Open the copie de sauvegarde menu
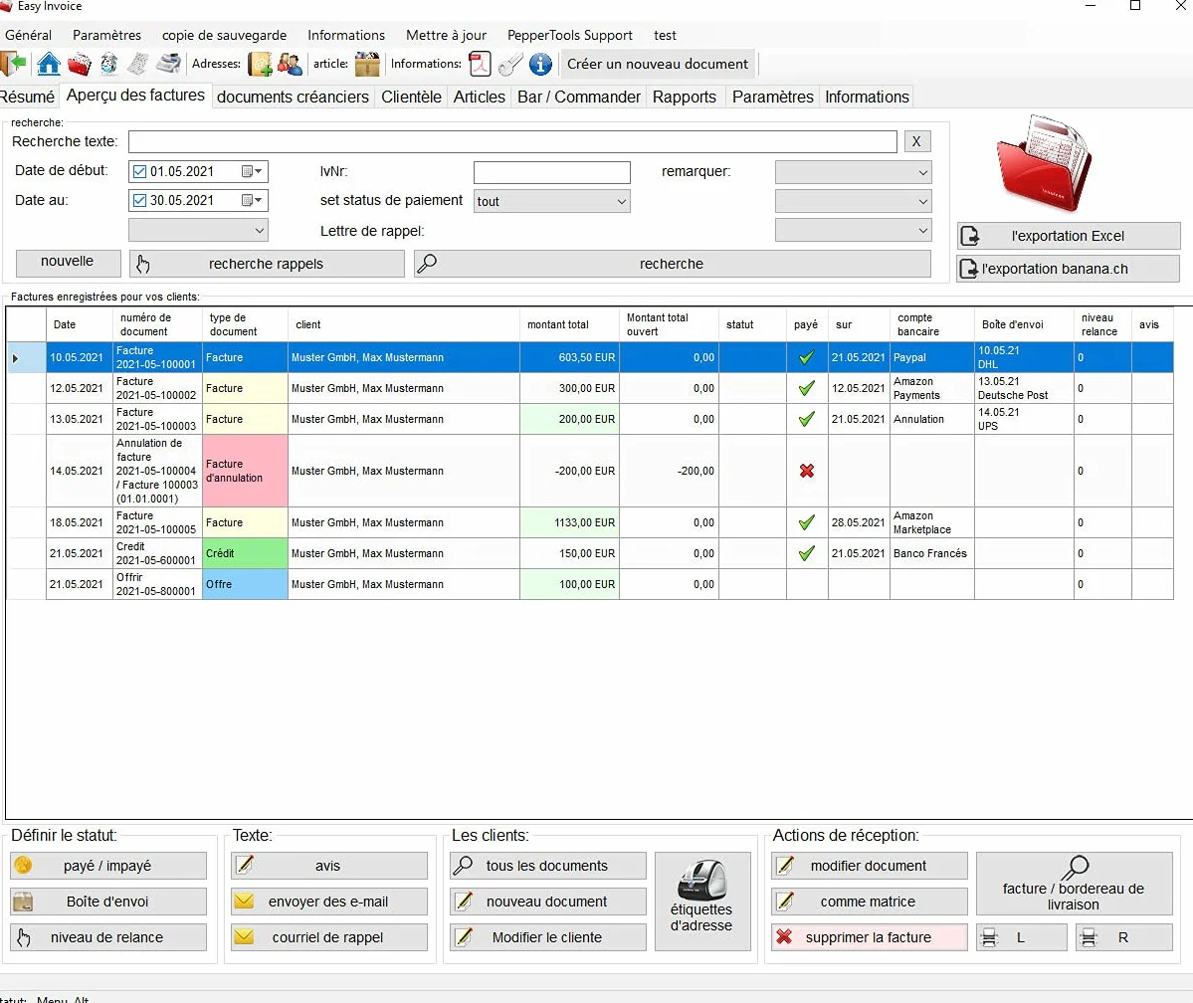This screenshot has width=1193, height=1003. click(225, 35)
